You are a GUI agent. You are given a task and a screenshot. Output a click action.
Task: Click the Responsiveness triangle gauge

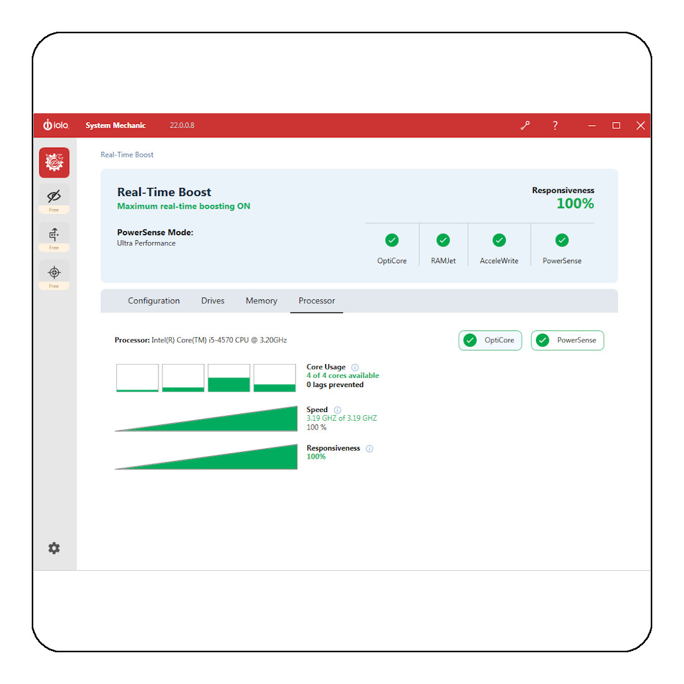click(x=206, y=457)
